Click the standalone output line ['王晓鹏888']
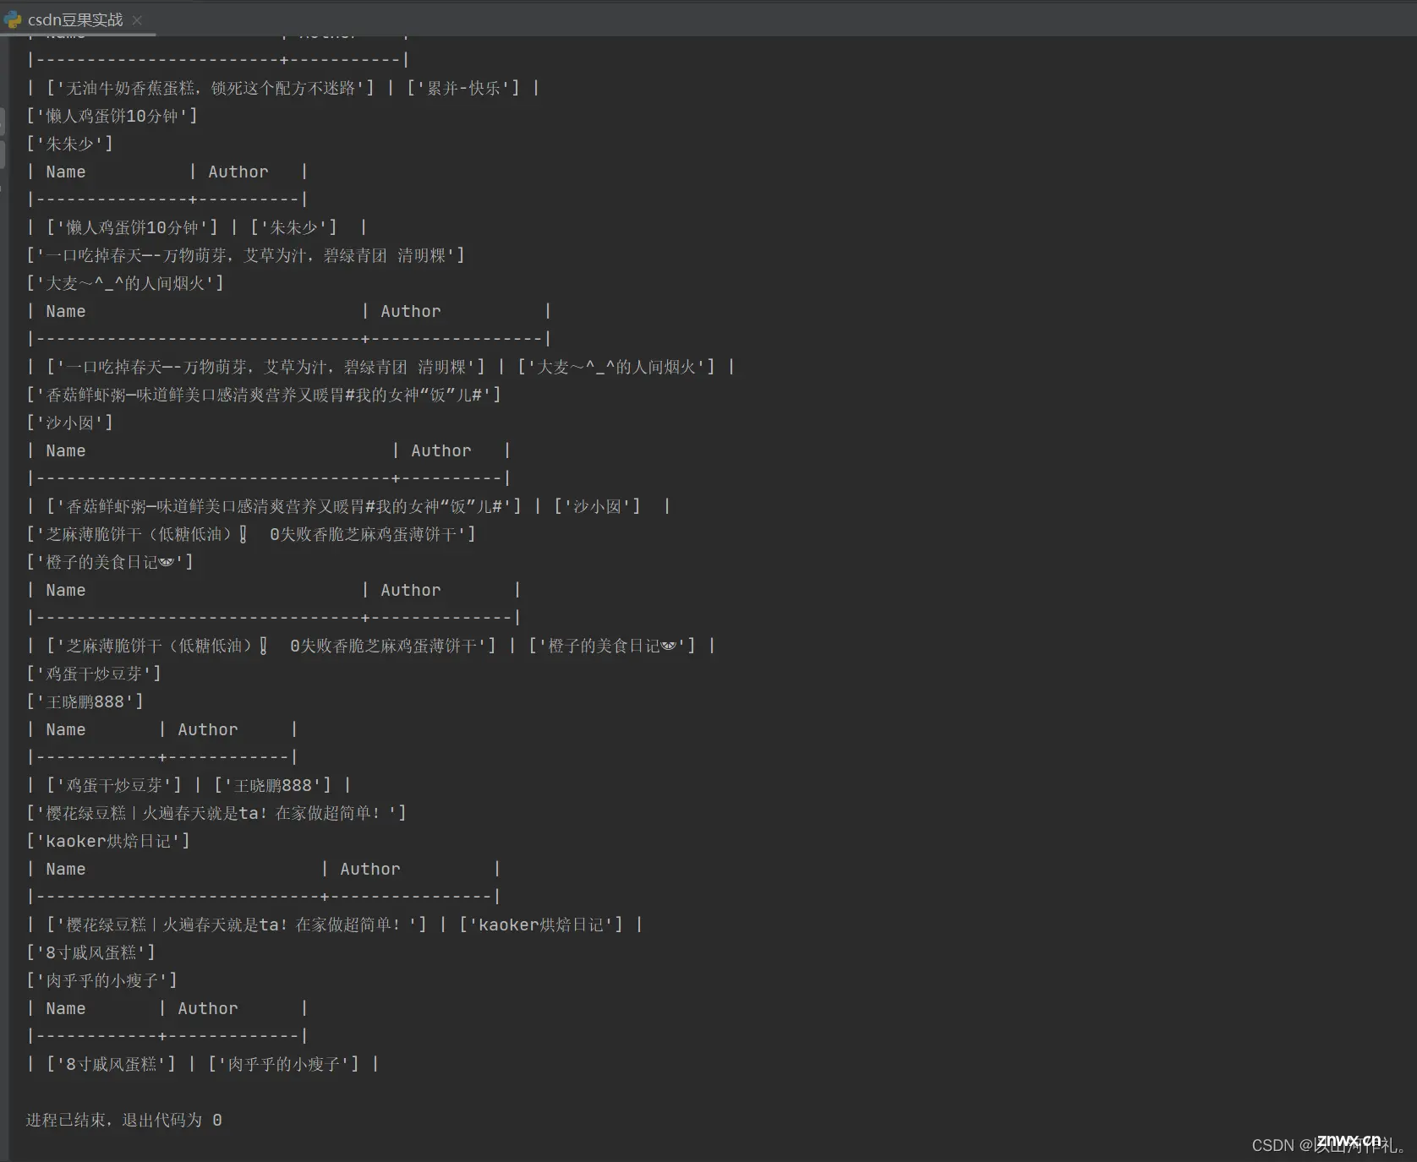Image resolution: width=1417 pixels, height=1162 pixels. point(85,701)
